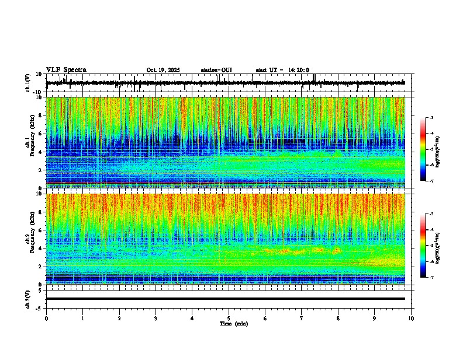Click time axis tick label "2"
The width and height of the screenshot is (463, 357).
(119, 318)
